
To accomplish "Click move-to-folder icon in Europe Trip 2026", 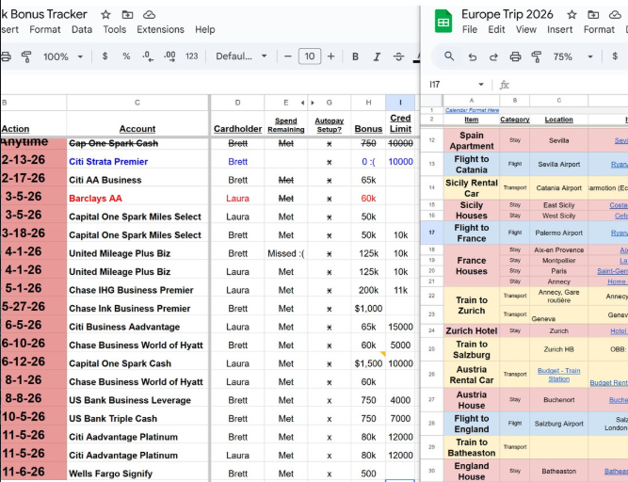I will [x=593, y=15].
